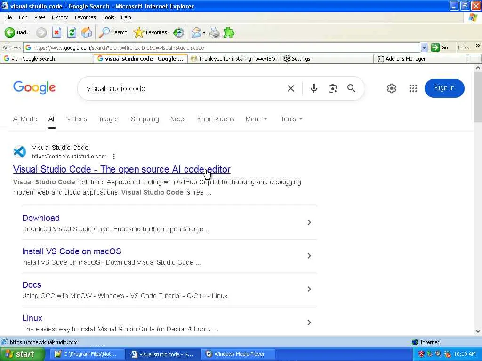Open the Edit menu
This screenshot has width=482, height=361.
click(x=23, y=17)
